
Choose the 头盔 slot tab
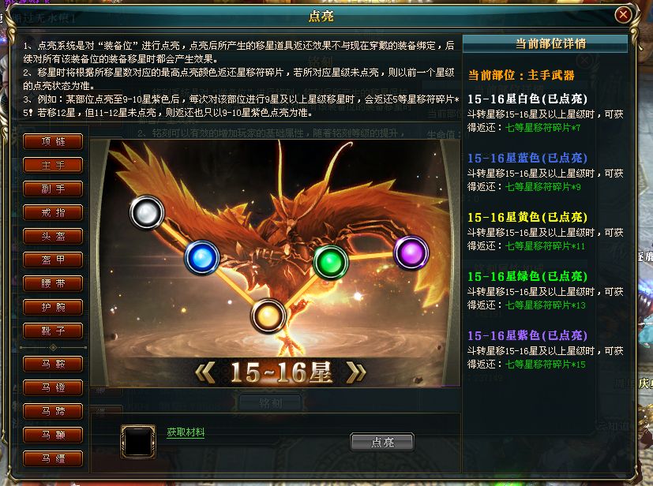pyautogui.click(x=53, y=237)
